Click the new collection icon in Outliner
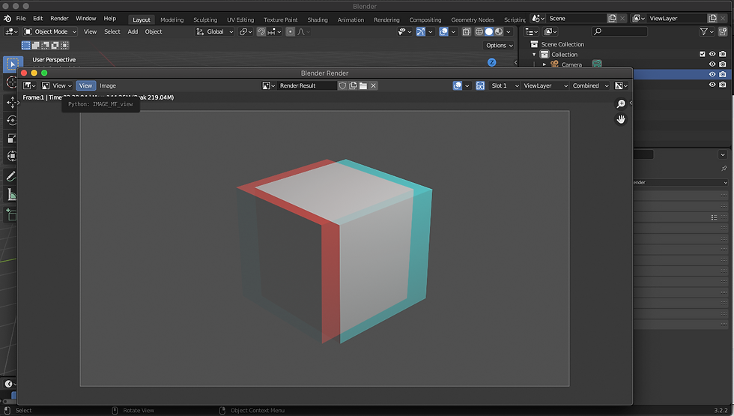This screenshot has height=416, width=734. [723, 31]
